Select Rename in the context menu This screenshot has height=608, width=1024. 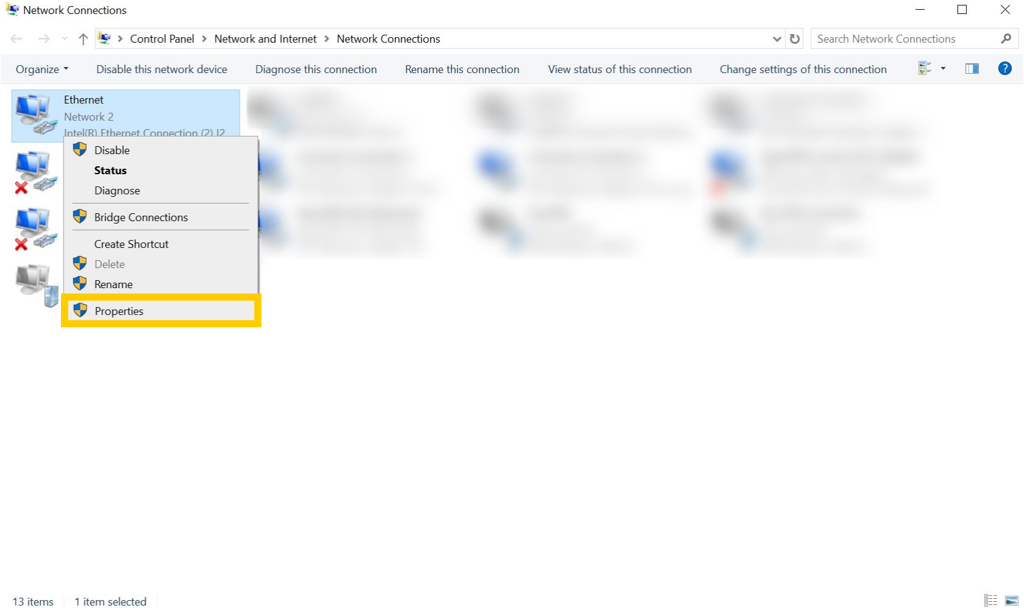161,285
